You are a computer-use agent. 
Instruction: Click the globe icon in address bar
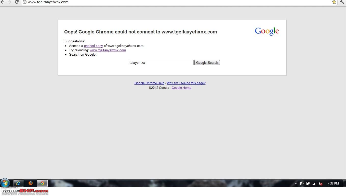(x=25, y=2)
